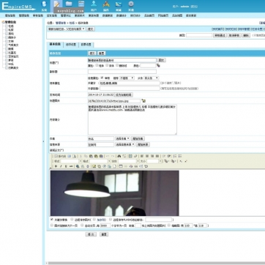
Task: Open the System (系统) icon in header
Action: (x=44, y=6)
